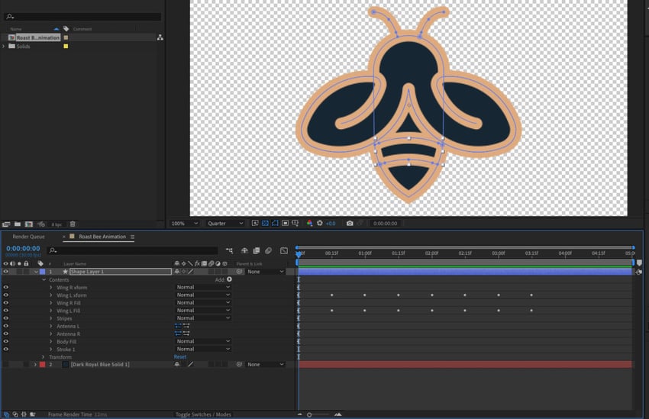Toggle Mask and Shape Path Visibility in viewer

pyautogui.click(x=275, y=224)
